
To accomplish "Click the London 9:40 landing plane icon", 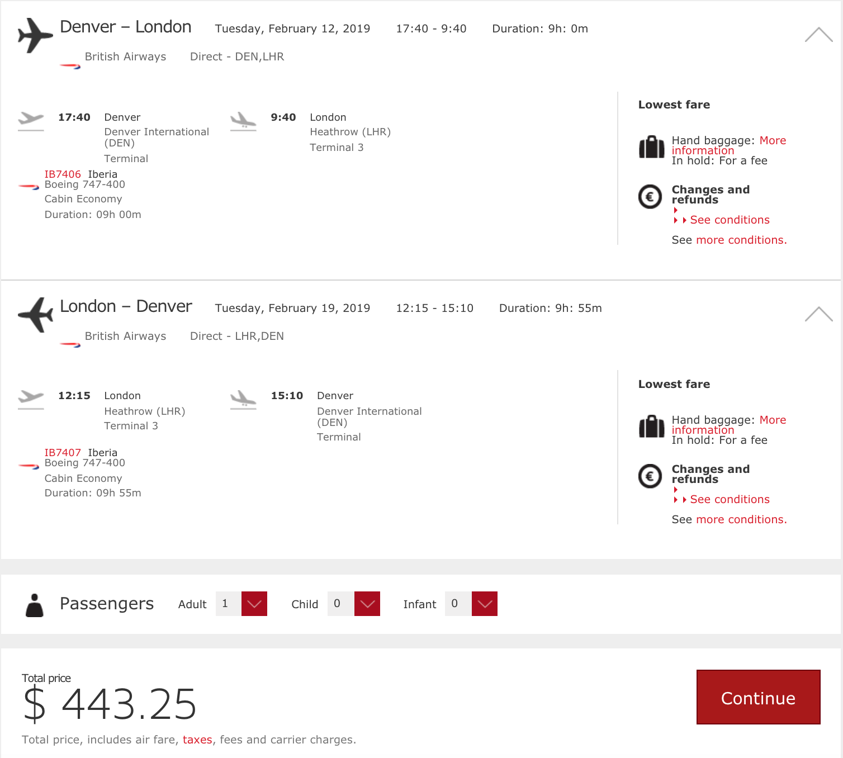I will 243,120.
